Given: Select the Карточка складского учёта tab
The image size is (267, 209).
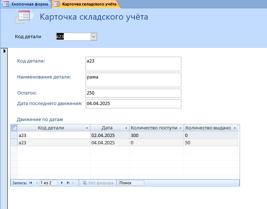Looking at the screenshot, I should coord(86,4).
